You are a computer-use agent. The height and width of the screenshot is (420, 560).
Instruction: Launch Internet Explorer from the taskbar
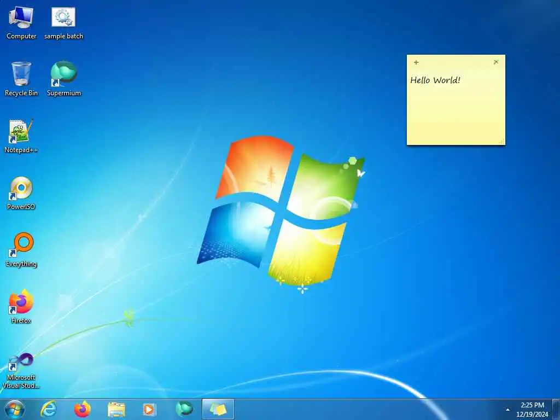coord(49,409)
